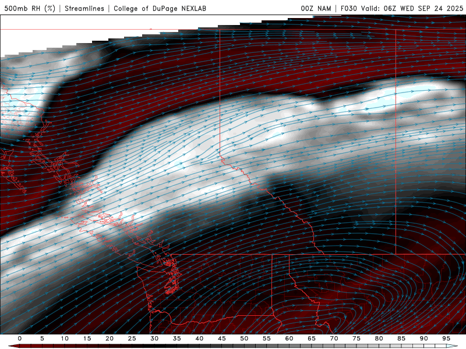This screenshot has width=466, height=349.
Task: Click the colorbar label "0"
Action: pyautogui.click(x=20, y=339)
